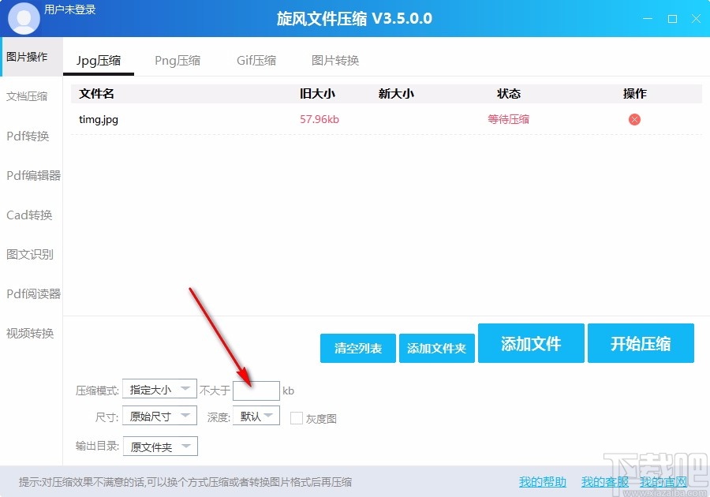Enable the 灰度图 checkbox
Image resolution: width=710 pixels, height=497 pixels.
point(297,417)
